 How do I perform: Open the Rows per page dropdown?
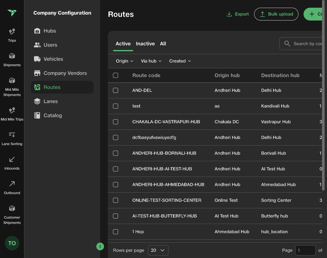click(158, 250)
